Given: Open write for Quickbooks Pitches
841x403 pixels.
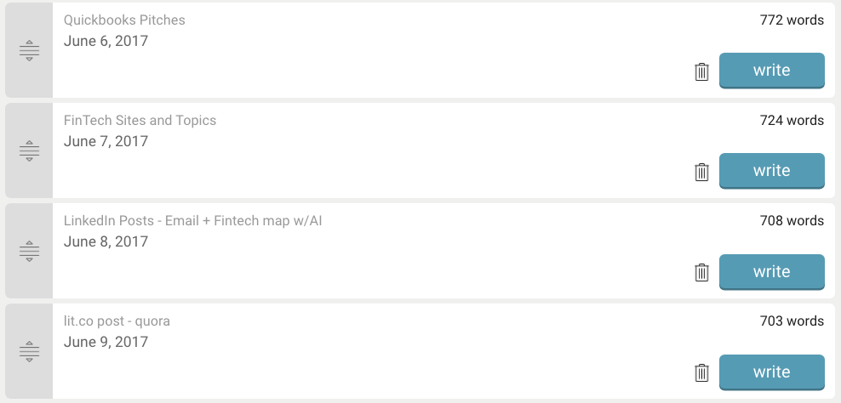Looking at the screenshot, I should coord(771,71).
